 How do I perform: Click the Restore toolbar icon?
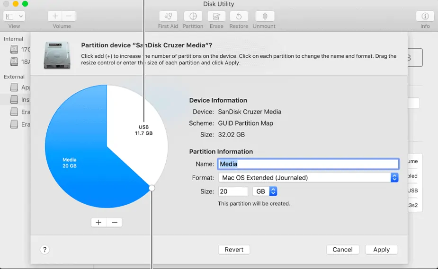tap(239, 16)
